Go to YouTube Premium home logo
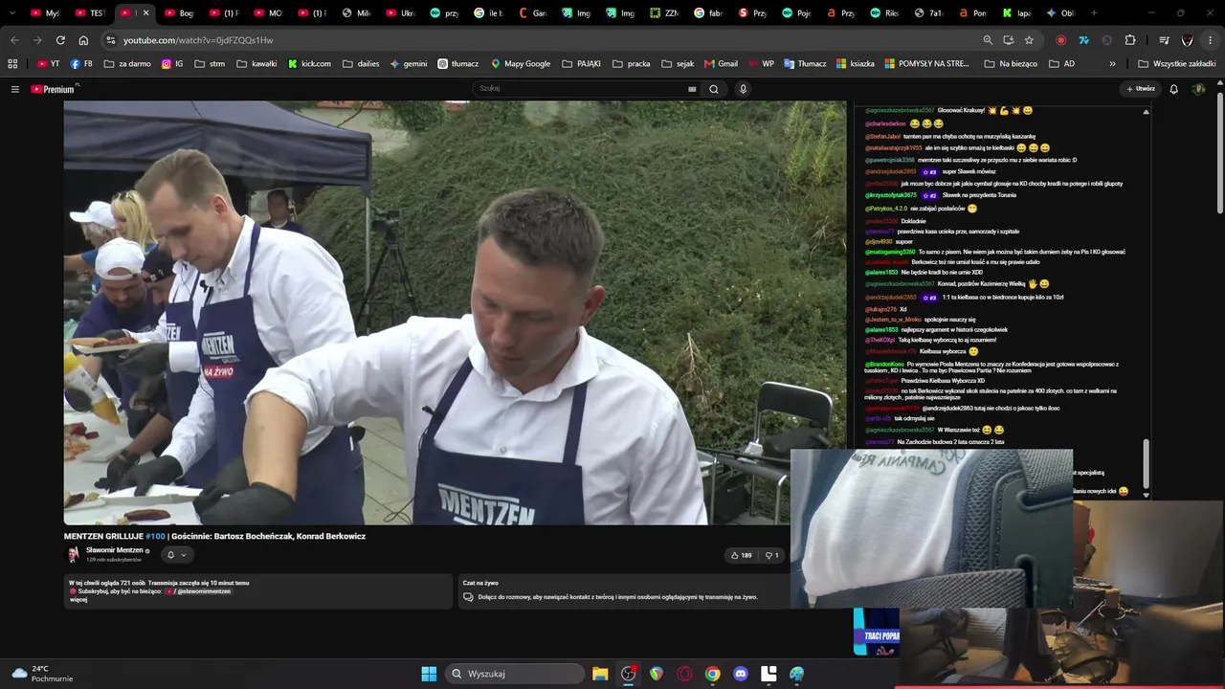 click(x=54, y=89)
